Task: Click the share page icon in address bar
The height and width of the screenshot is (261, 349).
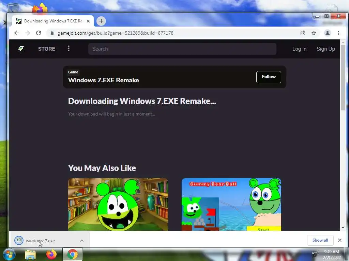Action: click(x=303, y=33)
